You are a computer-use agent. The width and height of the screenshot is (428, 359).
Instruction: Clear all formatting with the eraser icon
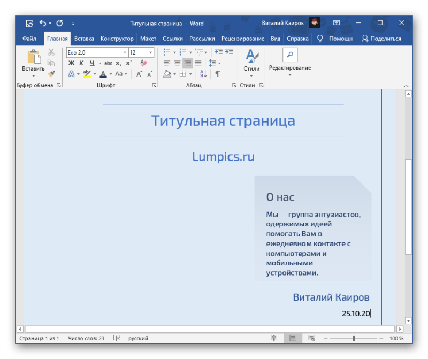click(x=143, y=63)
